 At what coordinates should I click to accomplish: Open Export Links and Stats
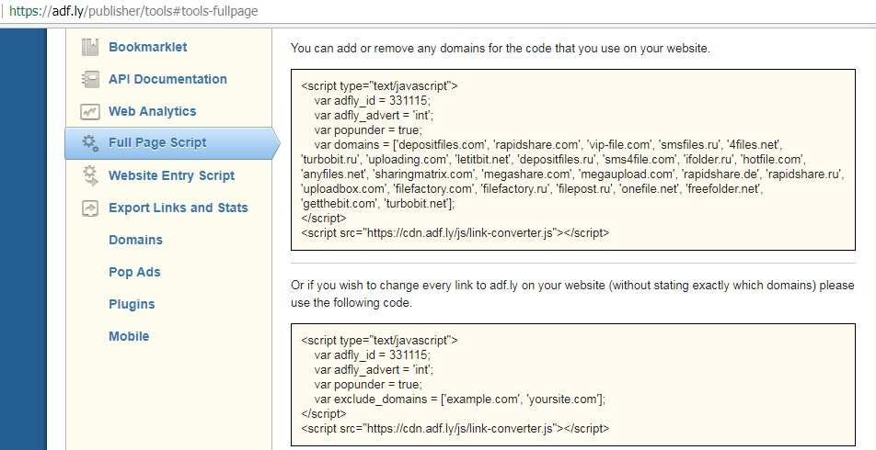click(179, 208)
